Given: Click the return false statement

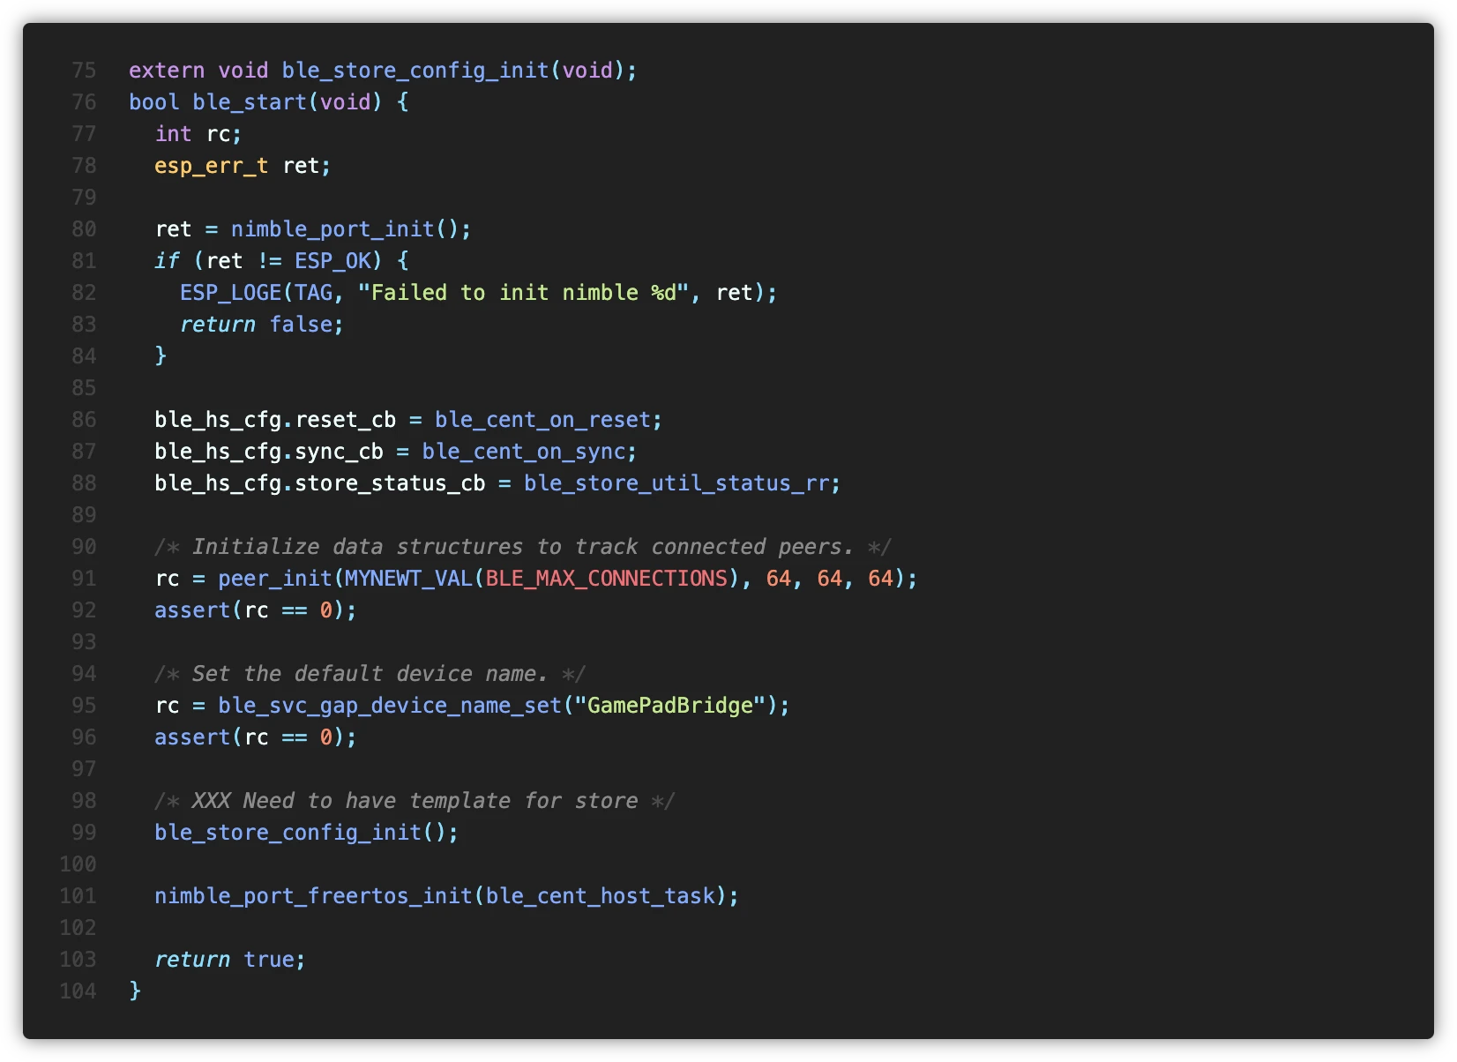Looking at the screenshot, I should point(260,324).
